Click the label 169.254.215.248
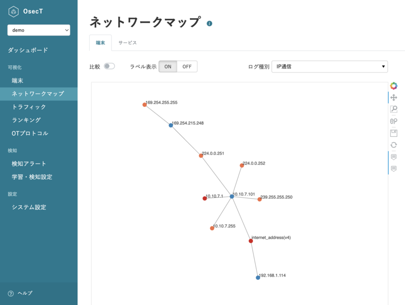This screenshot has height=305, width=405. coord(188,123)
